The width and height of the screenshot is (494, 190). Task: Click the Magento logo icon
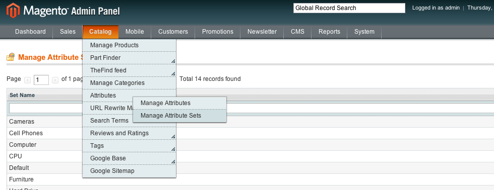click(13, 11)
